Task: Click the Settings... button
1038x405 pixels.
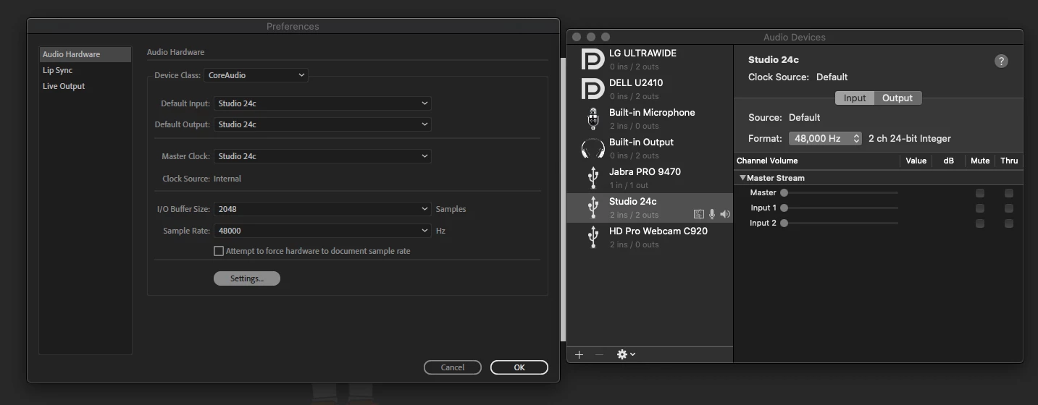Action: [247, 278]
